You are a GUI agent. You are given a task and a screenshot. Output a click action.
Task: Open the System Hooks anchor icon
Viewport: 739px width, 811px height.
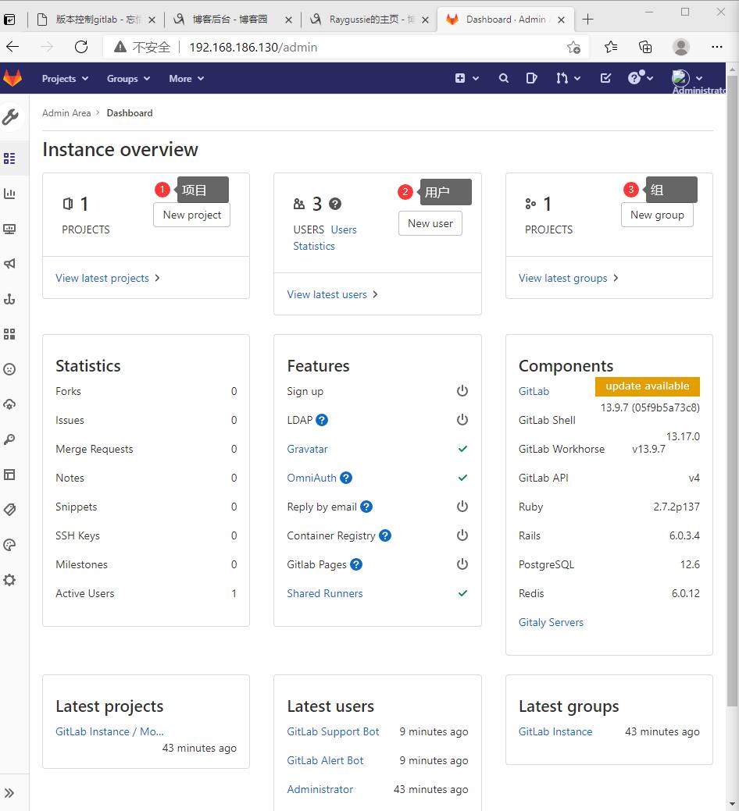[x=9, y=299]
